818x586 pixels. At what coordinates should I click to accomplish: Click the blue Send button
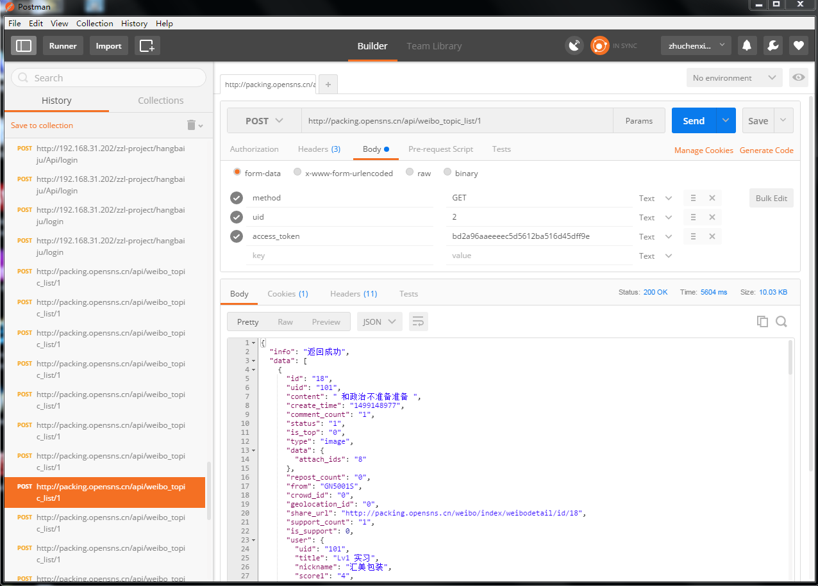pos(694,120)
